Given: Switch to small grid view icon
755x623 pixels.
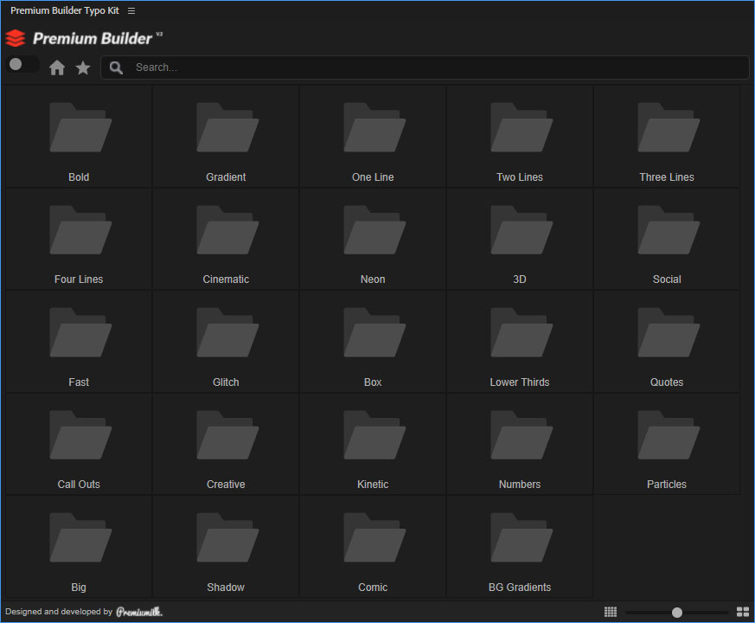Looking at the screenshot, I should 611,612.
